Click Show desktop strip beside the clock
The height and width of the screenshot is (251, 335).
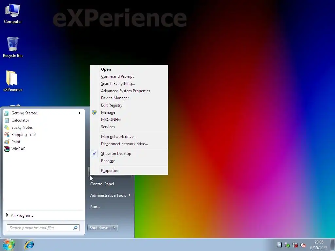332,244
